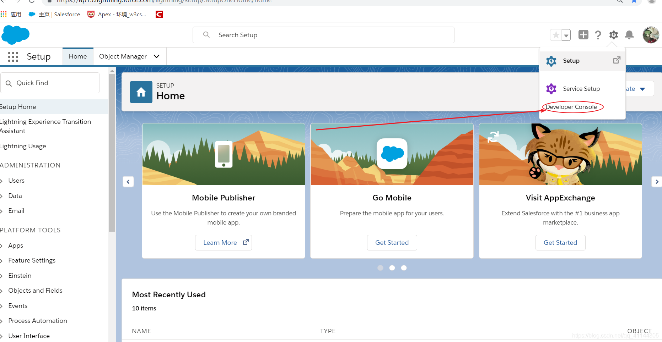Open the help question mark icon
The width and height of the screenshot is (662, 342).
[x=598, y=35]
